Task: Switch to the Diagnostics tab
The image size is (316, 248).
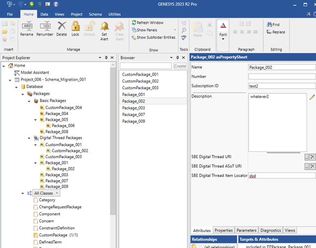Action: click(270, 230)
